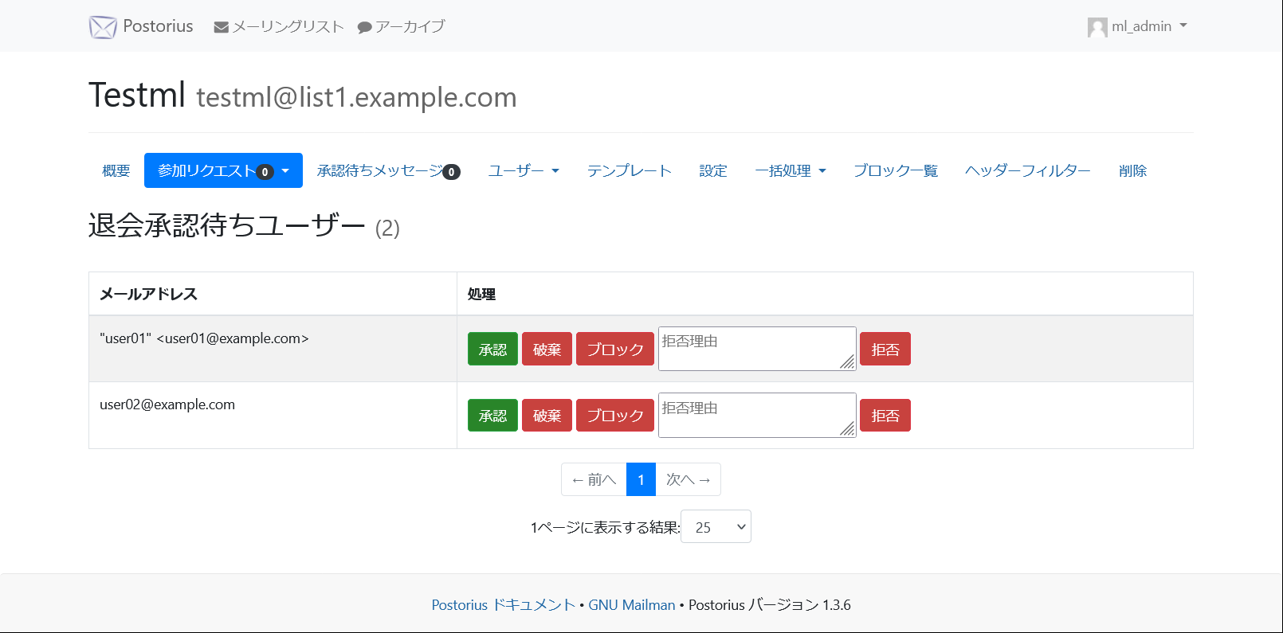Click the メールアドレス column header

273,294
